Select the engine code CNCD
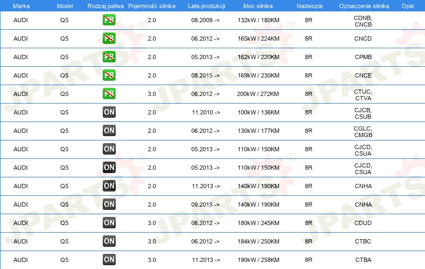This screenshot has height=269, width=425. click(x=363, y=39)
